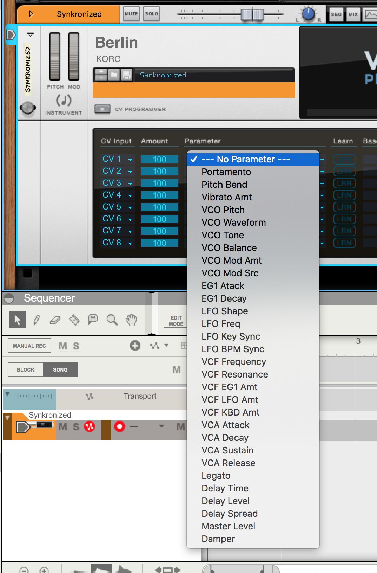
Task: Click the Synkronized patch name display
Action: click(x=214, y=75)
